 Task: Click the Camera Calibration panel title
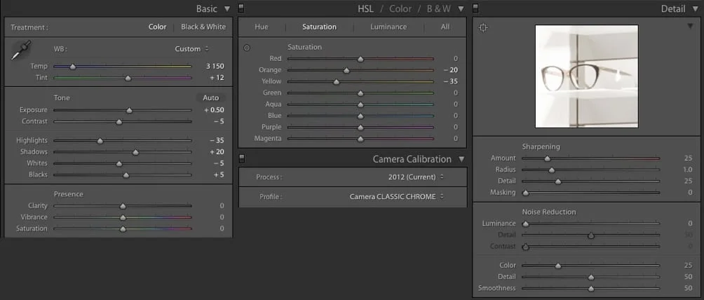point(412,159)
